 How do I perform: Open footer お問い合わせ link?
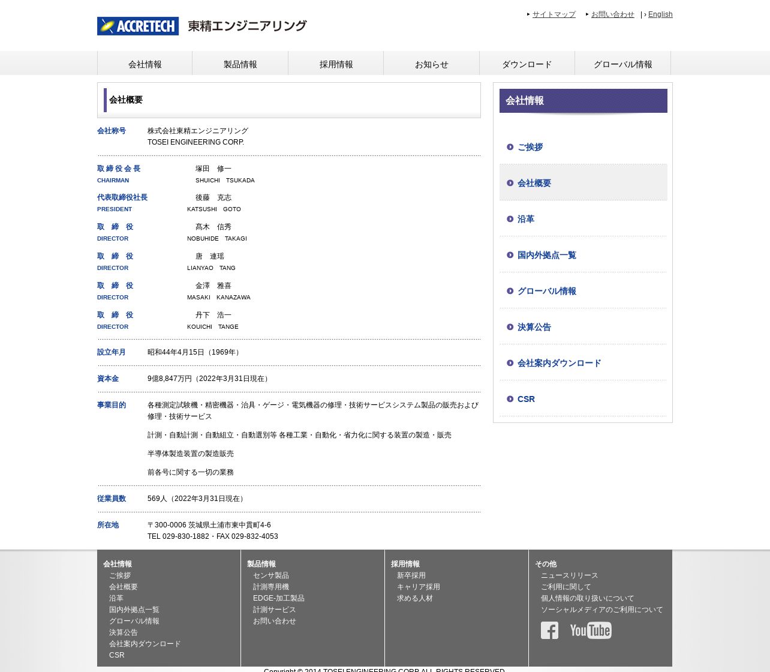click(x=275, y=621)
